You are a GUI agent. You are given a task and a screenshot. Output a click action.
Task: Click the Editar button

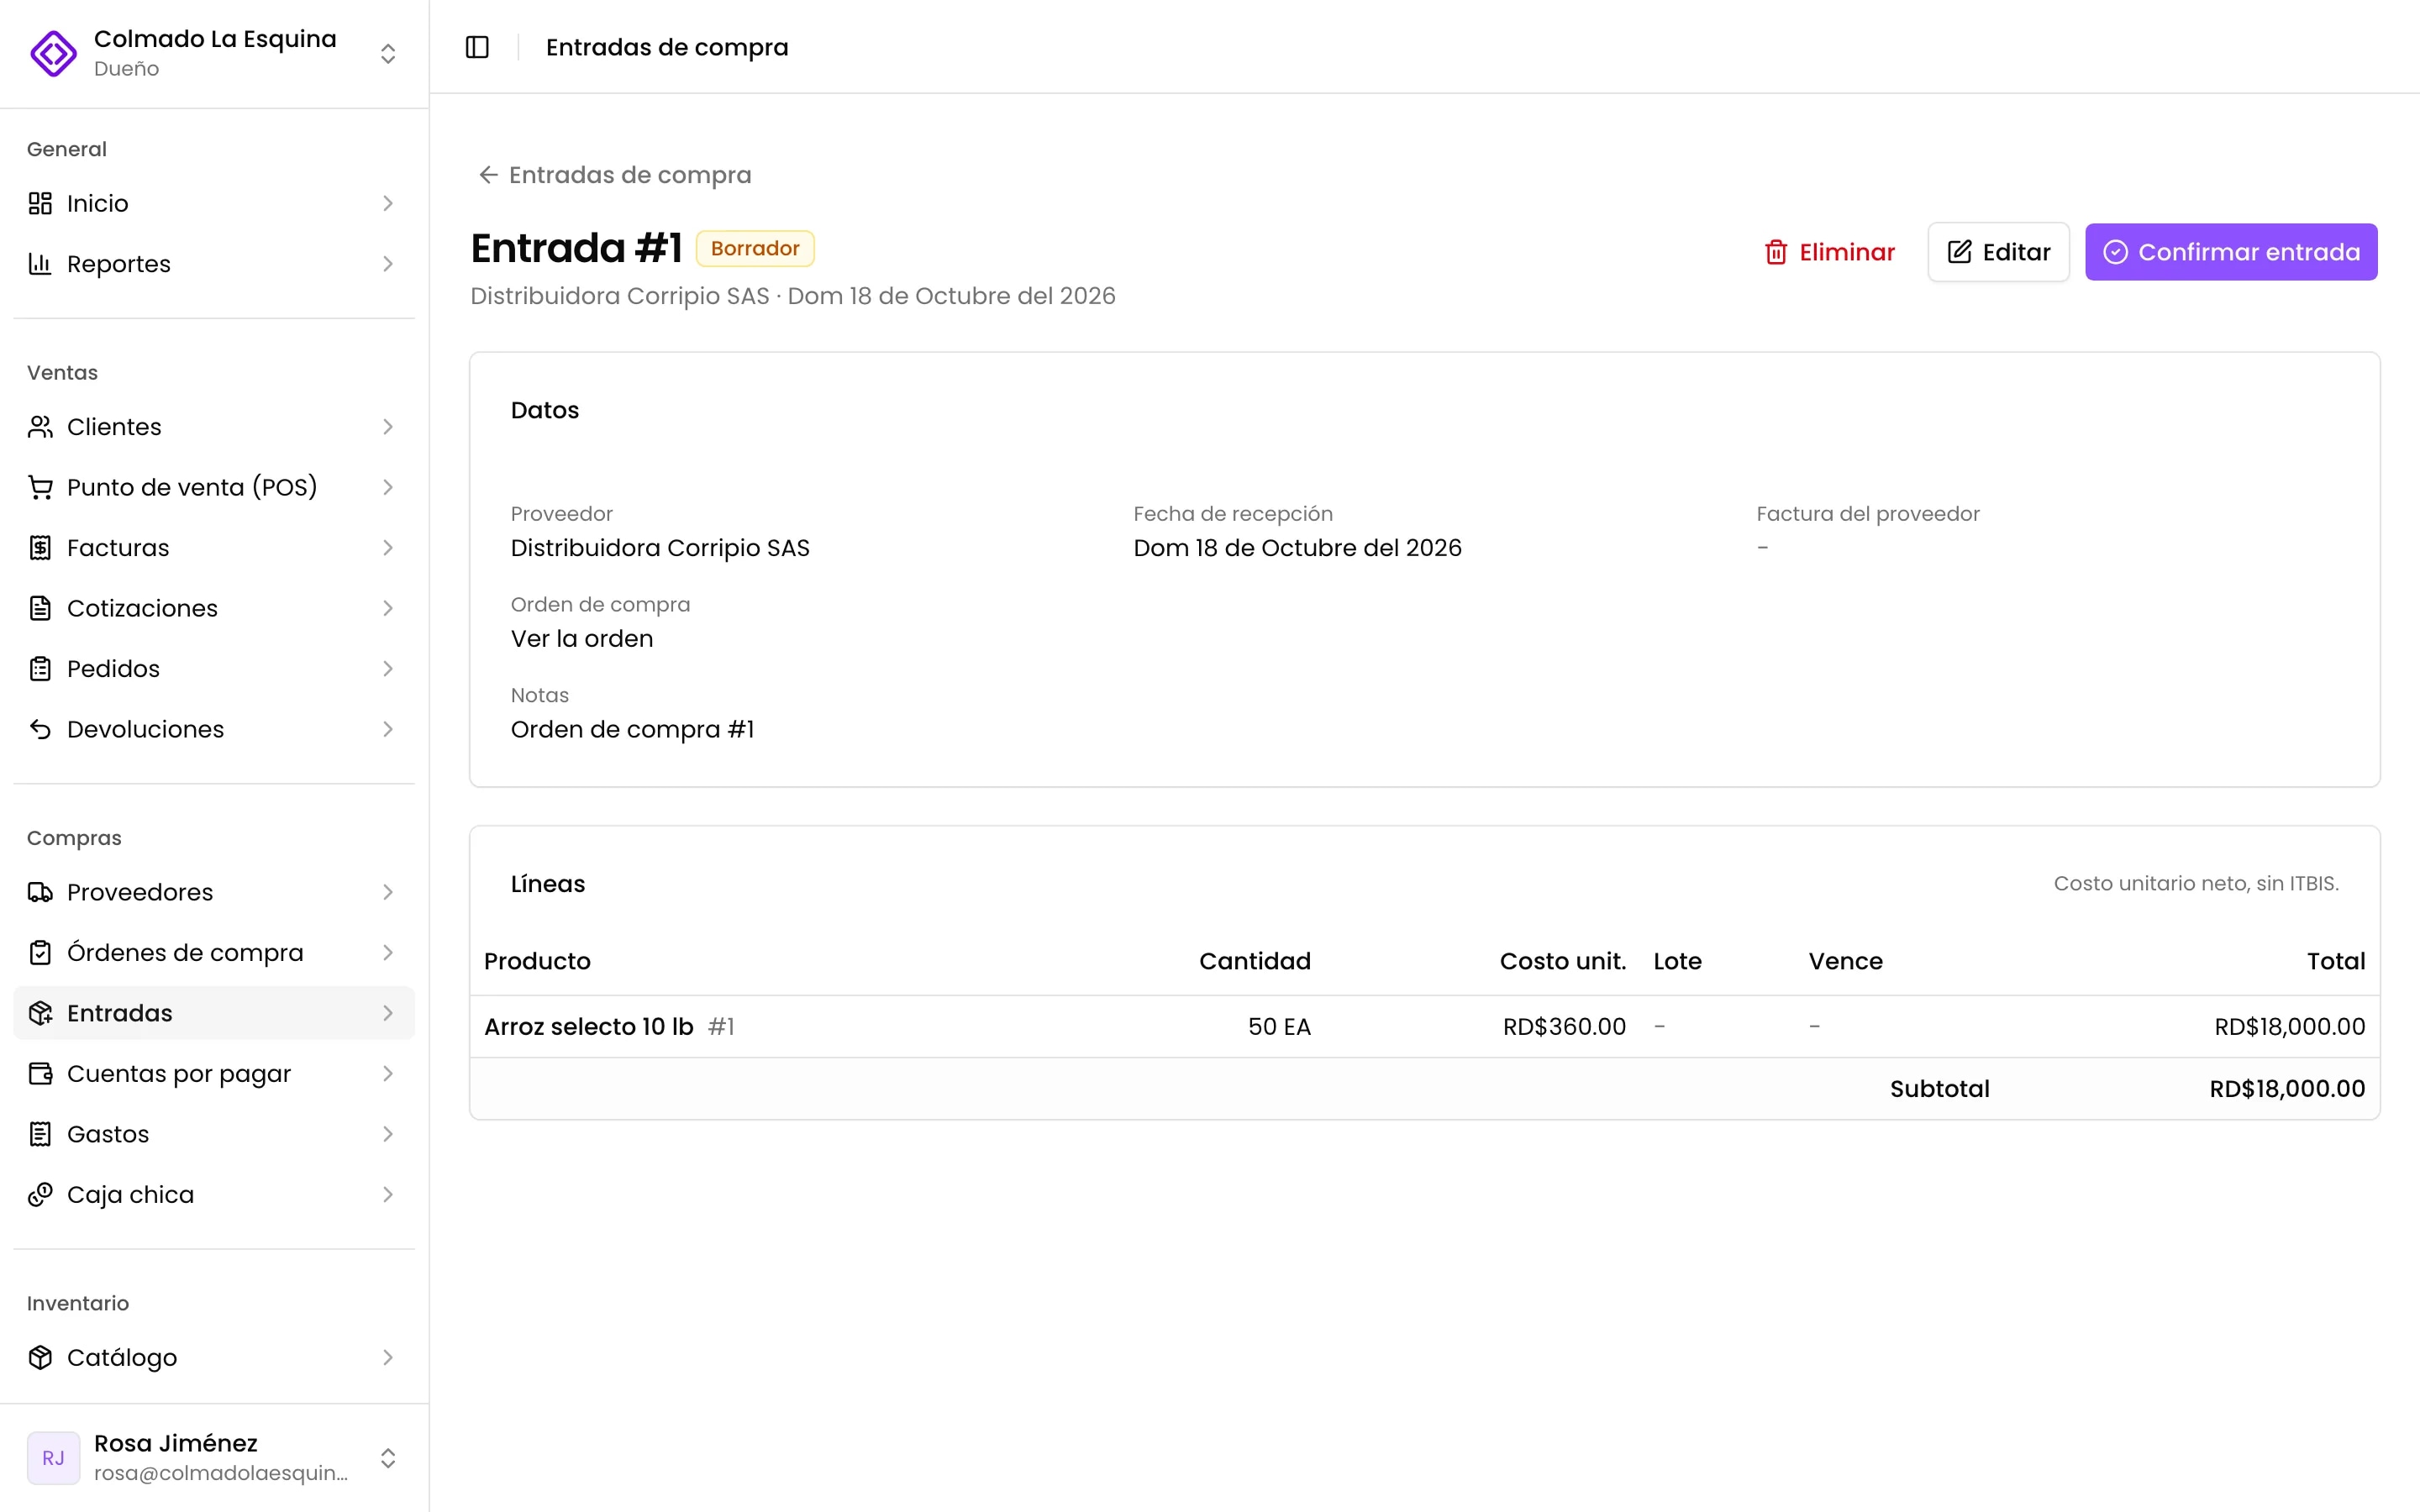click(1998, 252)
